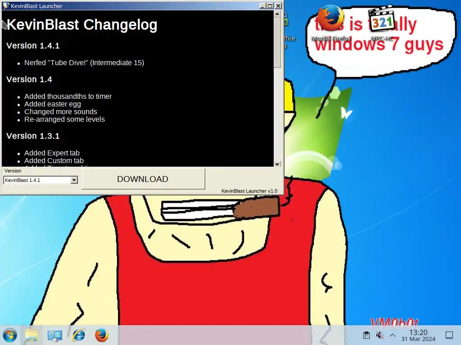Click the changelog scrollbar thumb
Screen dimensions: 461x345
(x=277, y=43)
